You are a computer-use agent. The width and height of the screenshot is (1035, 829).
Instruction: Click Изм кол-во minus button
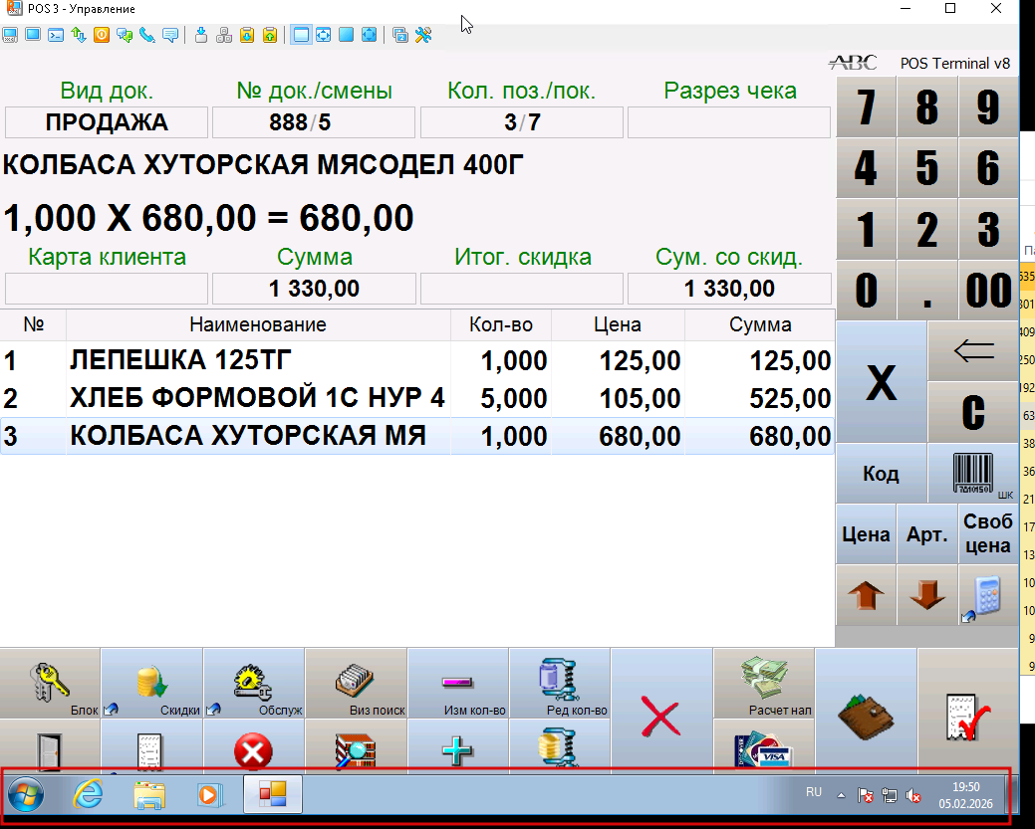(458, 684)
